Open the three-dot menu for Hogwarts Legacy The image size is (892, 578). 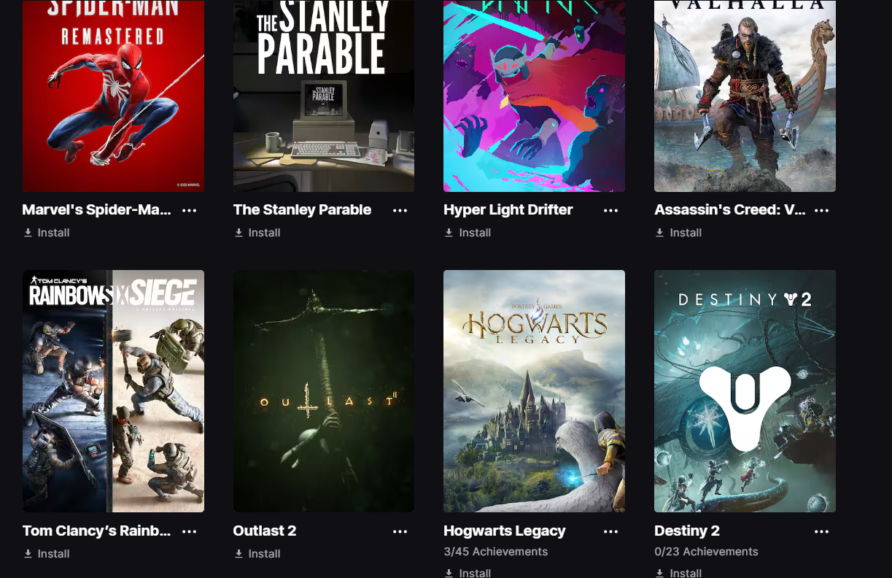(610, 531)
